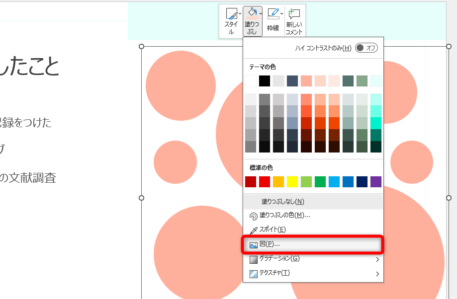Click the 枠線 (Outline) pen icon
Image resolution: width=457 pixels, height=299 pixels.
click(273, 14)
